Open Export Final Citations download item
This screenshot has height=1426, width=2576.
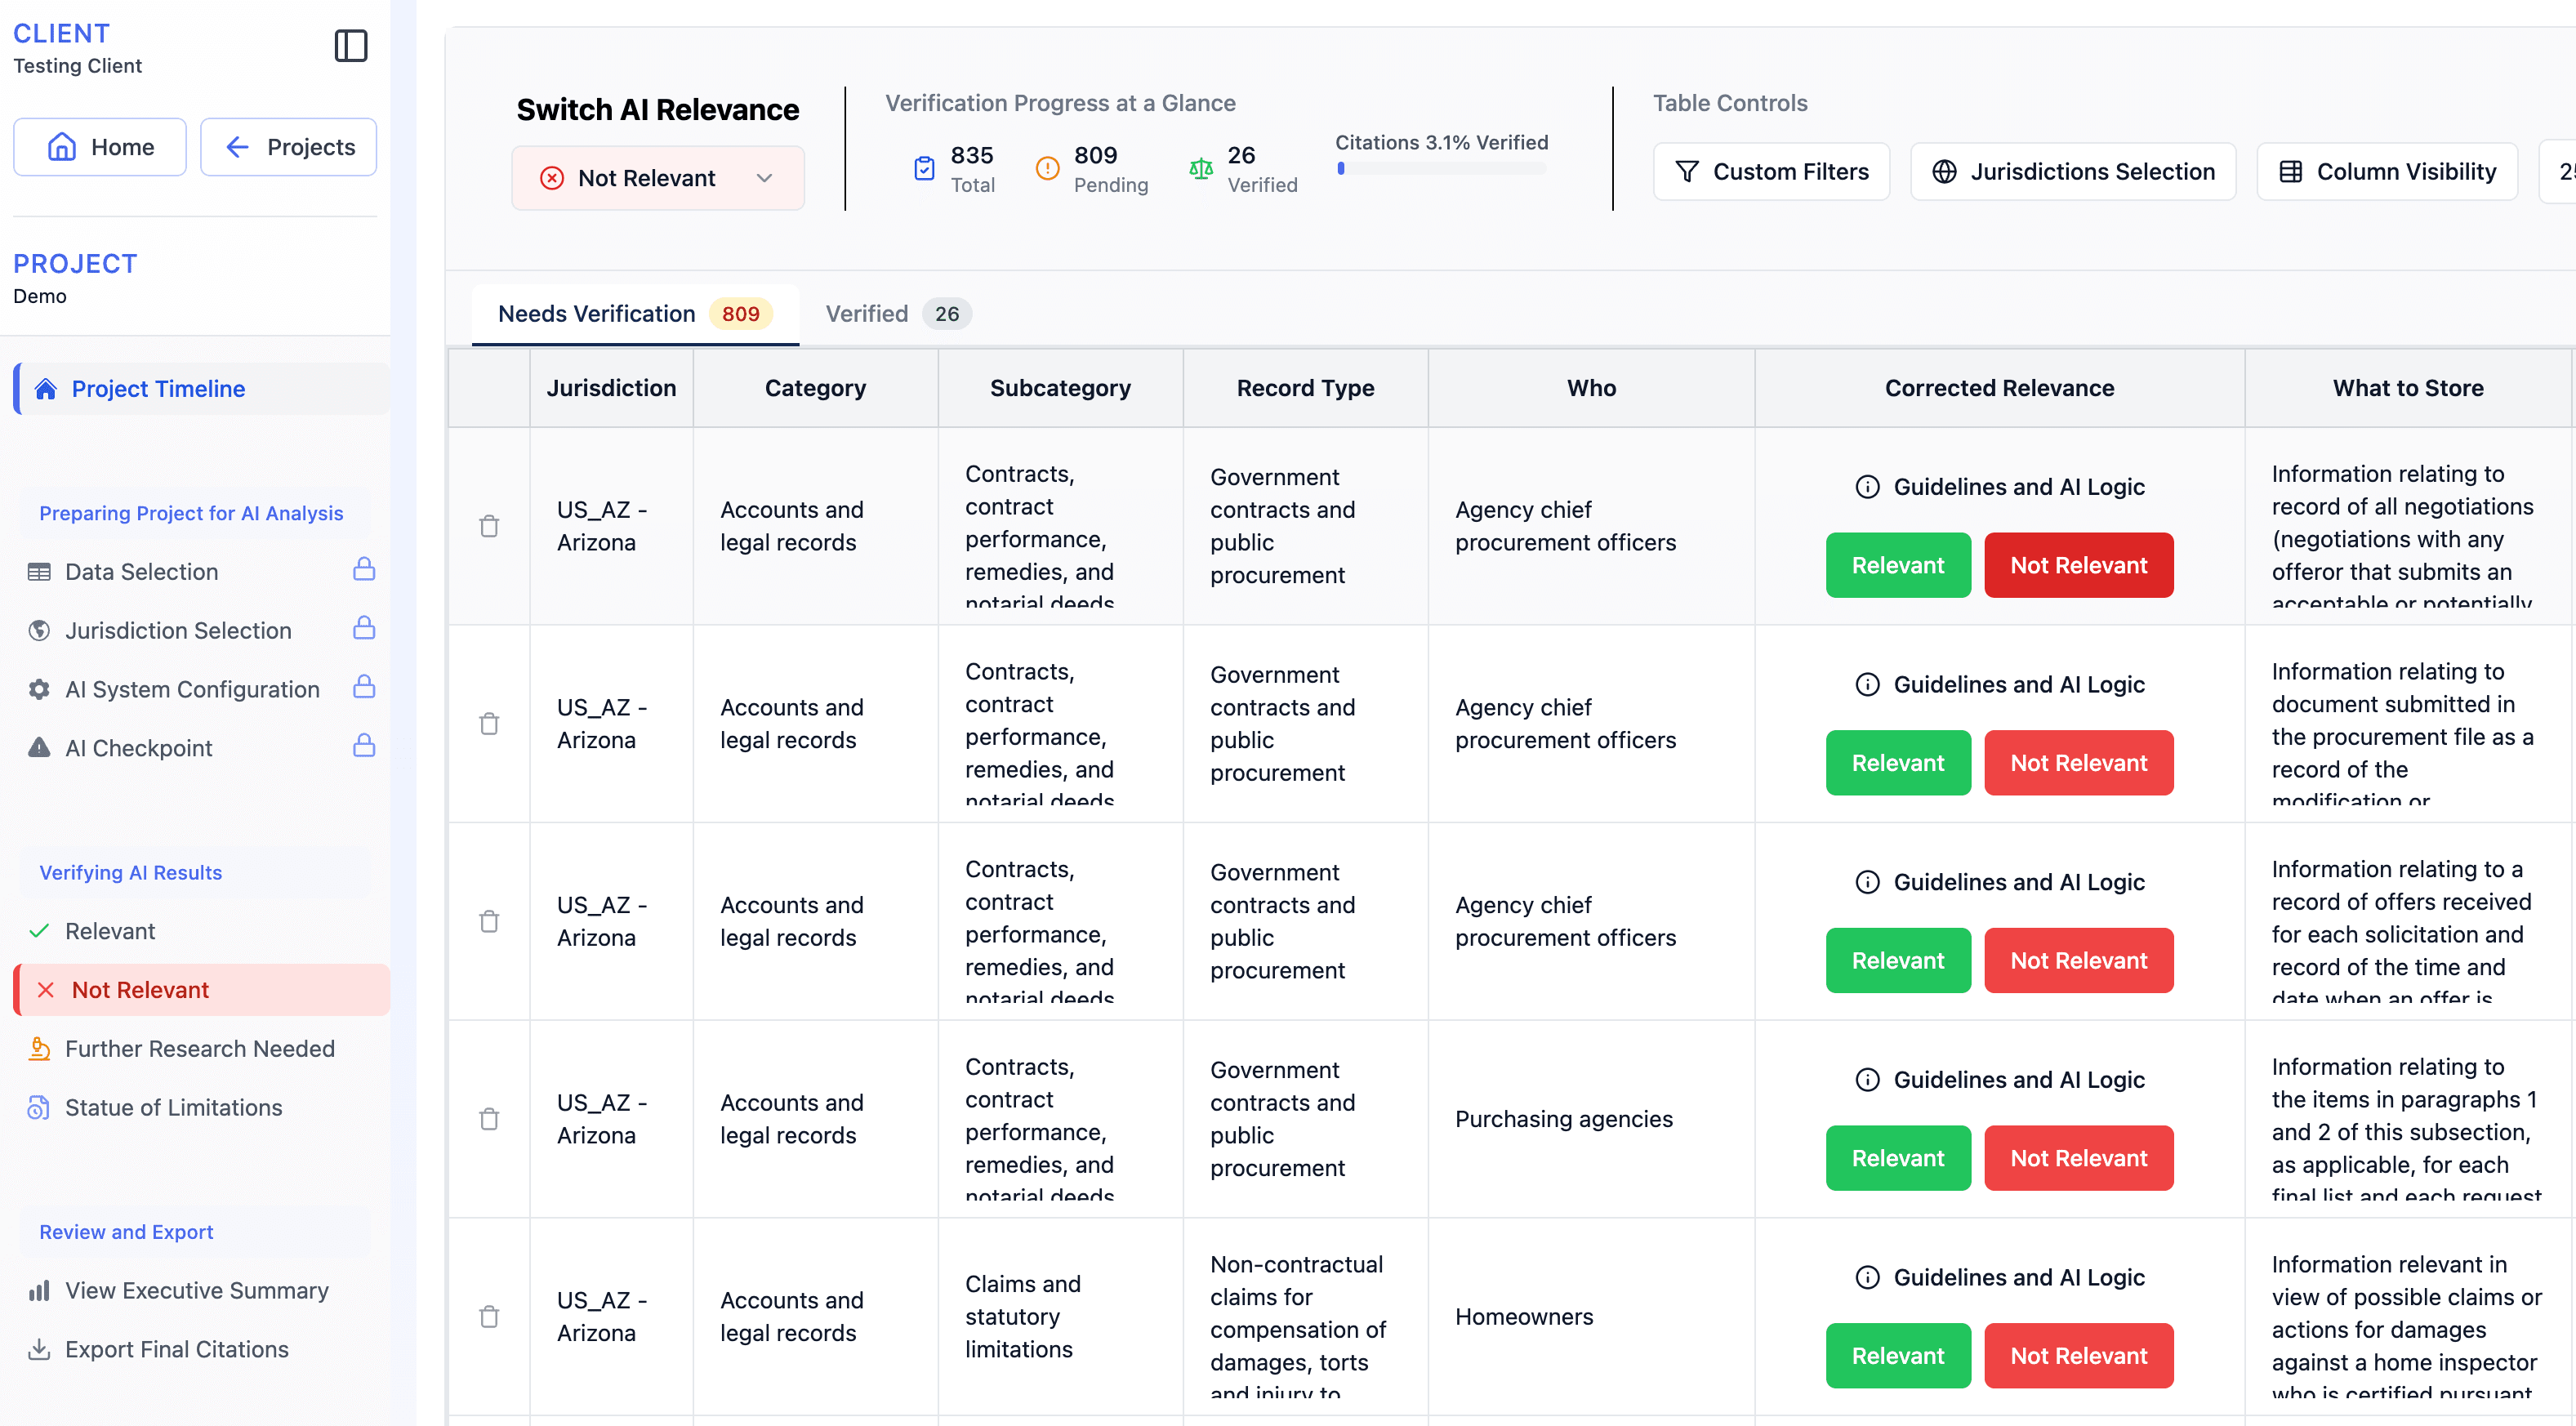(x=176, y=1349)
